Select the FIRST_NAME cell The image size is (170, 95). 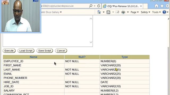pyautogui.click(x=33, y=65)
